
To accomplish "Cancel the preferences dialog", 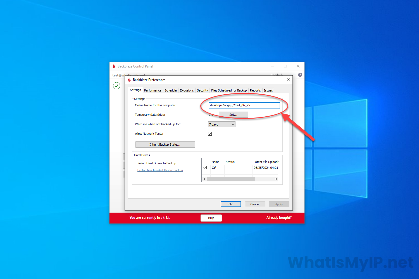I will click(x=255, y=204).
